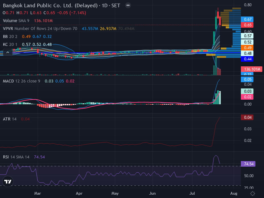264x198 pixels.
Task: Click the 0.57 price scale label
Action: (x=247, y=36)
